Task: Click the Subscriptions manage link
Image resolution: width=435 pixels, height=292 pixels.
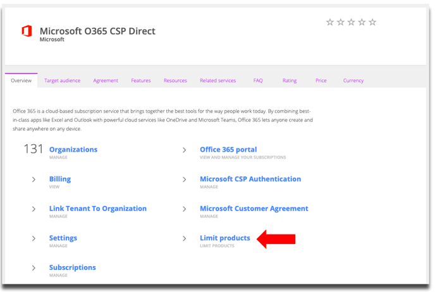Action: tap(72, 267)
